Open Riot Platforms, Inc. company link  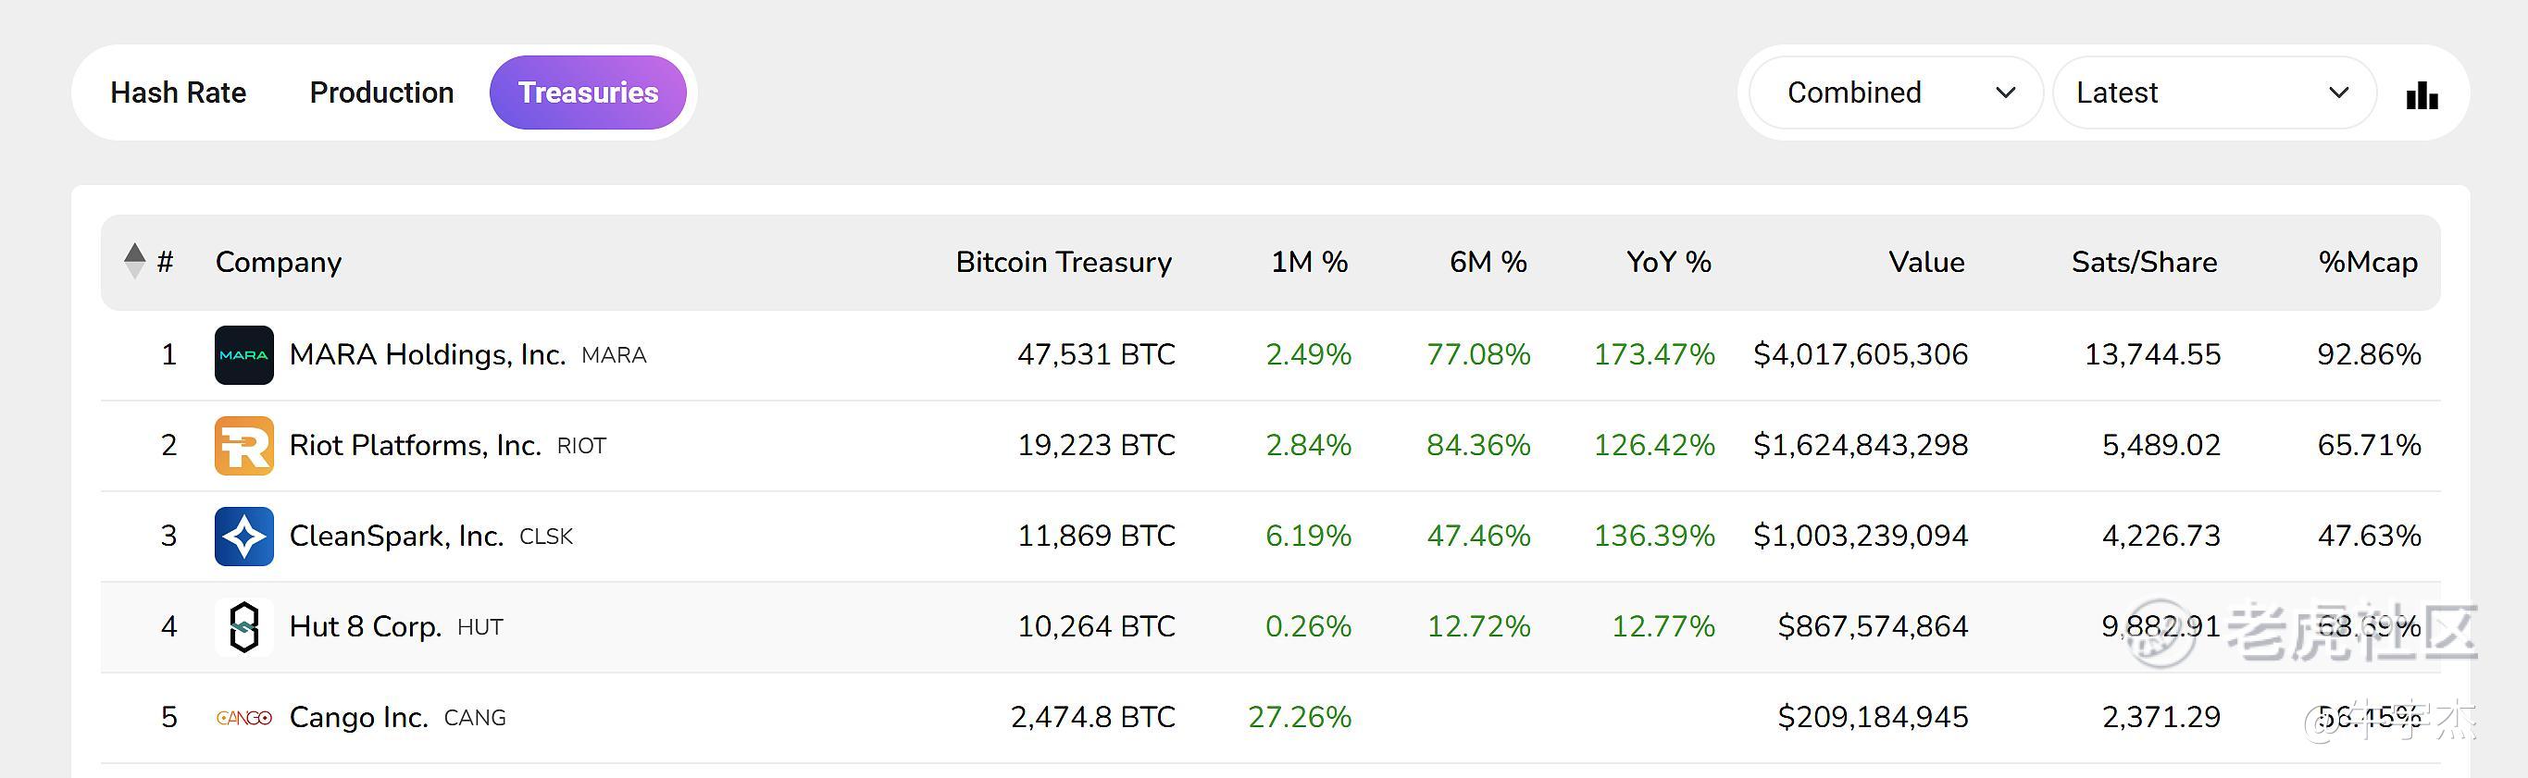(x=415, y=445)
